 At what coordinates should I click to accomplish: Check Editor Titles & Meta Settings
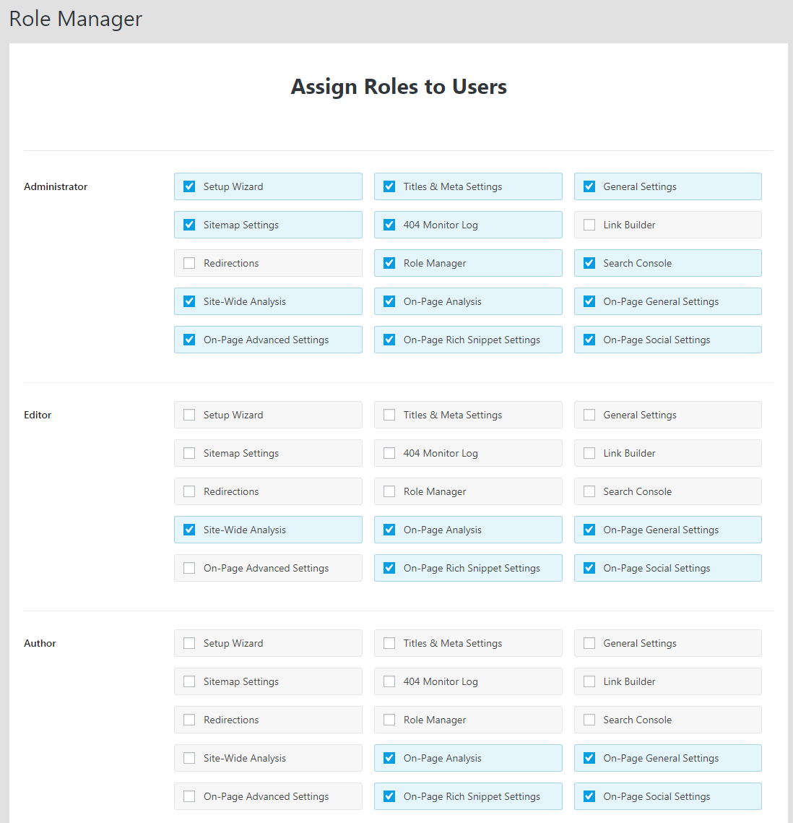click(389, 415)
